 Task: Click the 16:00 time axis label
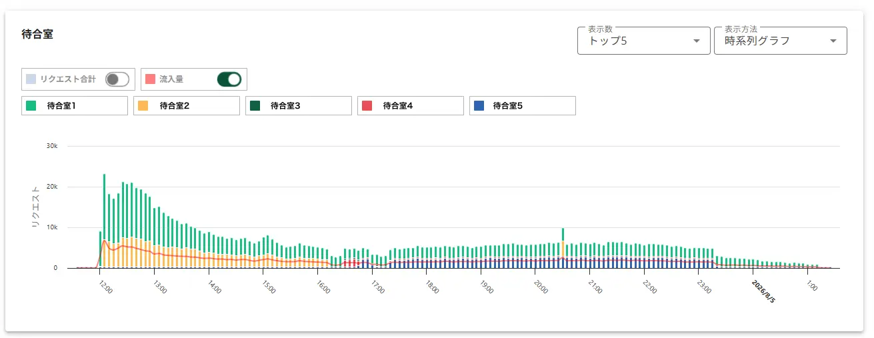(x=323, y=287)
